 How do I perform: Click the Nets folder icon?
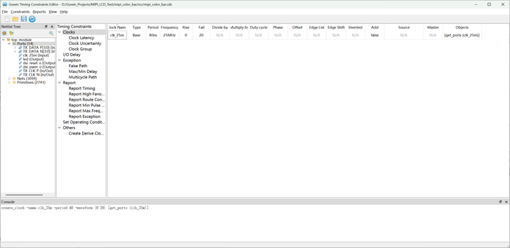coord(14,79)
